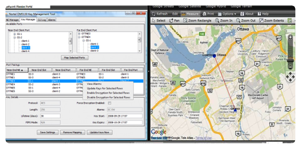Open Help in the map toolbar
This screenshot has width=301, height=149.
click(263, 14)
